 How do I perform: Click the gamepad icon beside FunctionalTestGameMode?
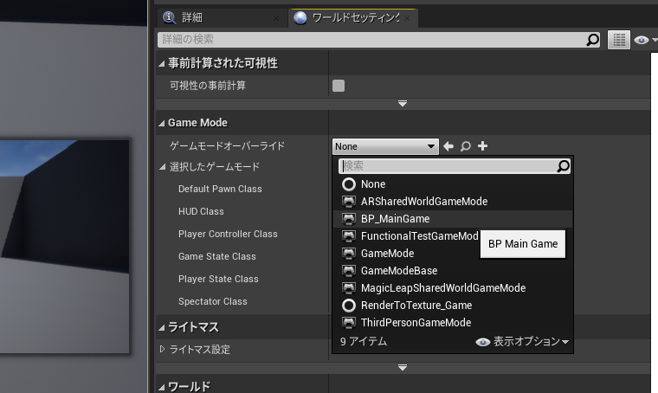click(348, 236)
